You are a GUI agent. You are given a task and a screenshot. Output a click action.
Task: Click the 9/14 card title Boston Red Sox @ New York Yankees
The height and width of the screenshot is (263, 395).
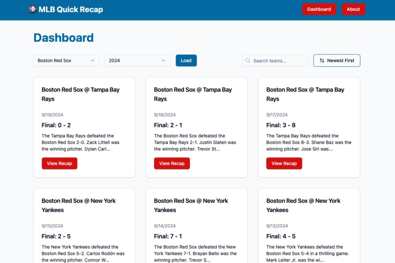(191, 205)
